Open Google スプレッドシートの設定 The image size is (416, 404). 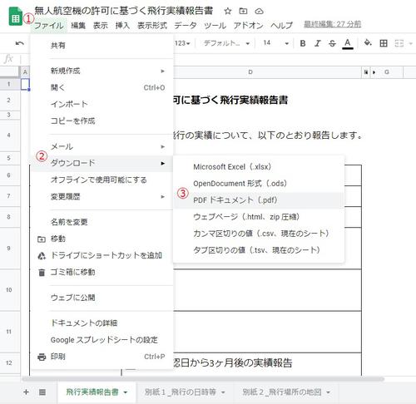tap(102, 340)
